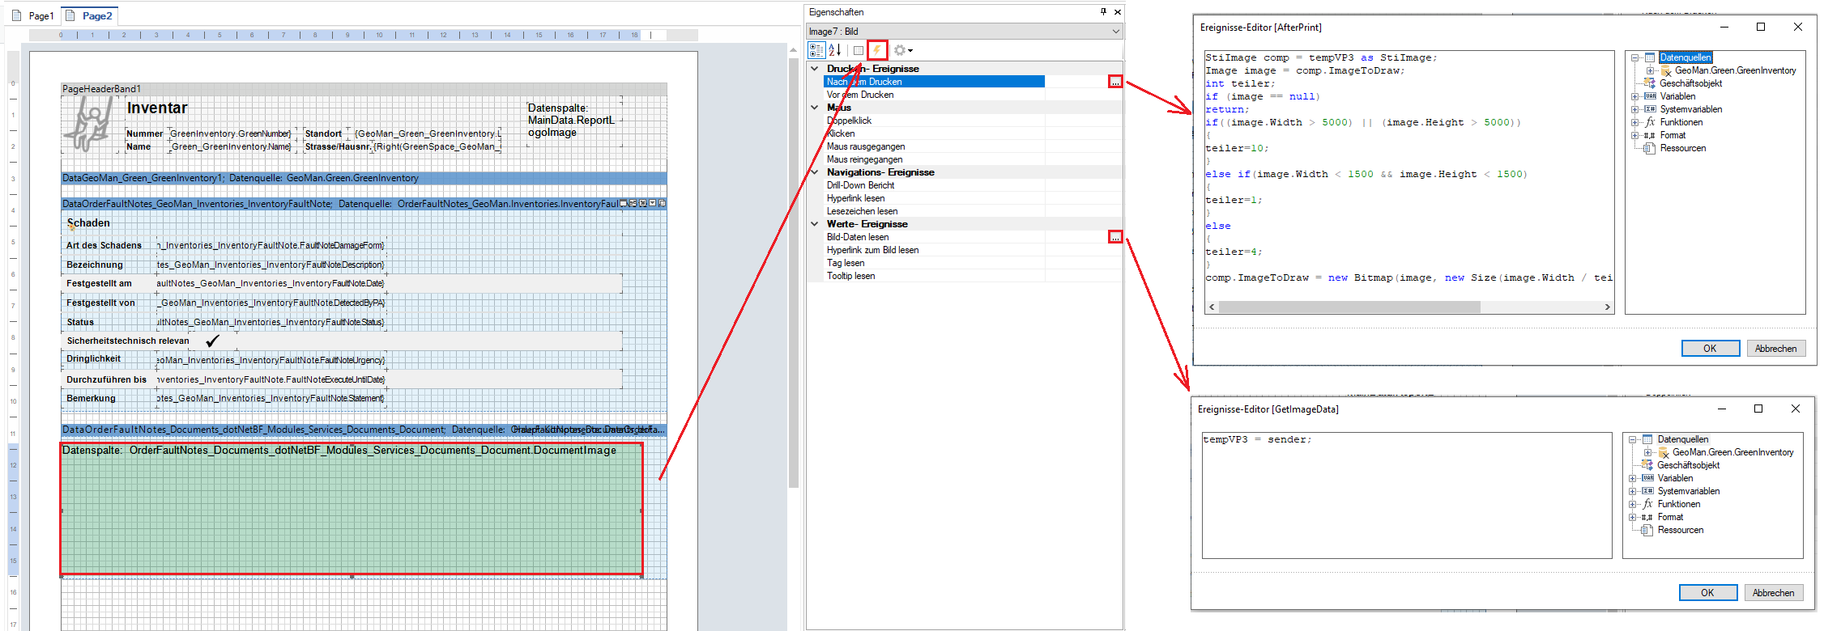Click the AfterPrint code horizontal scrollbar thumb
The width and height of the screenshot is (1824, 631).
click(1349, 307)
